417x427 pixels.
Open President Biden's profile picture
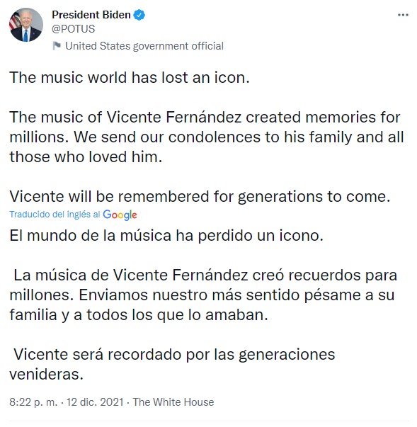click(26, 25)
